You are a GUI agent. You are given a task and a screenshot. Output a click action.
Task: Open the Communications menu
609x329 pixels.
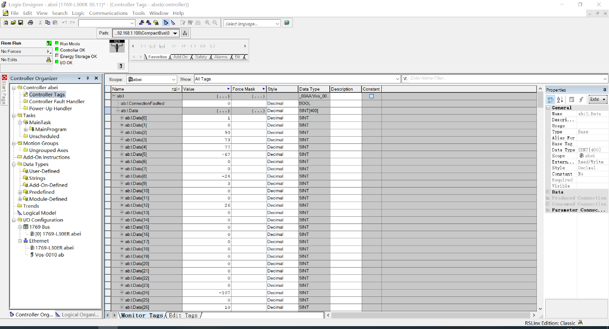click(108, 13)
